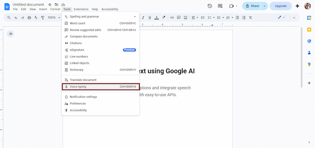Screen dimensions: 315x148
Task: Open the text color picker
Action: click(156, 17)
